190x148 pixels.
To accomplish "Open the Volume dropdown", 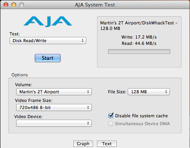I will [54, 92].
